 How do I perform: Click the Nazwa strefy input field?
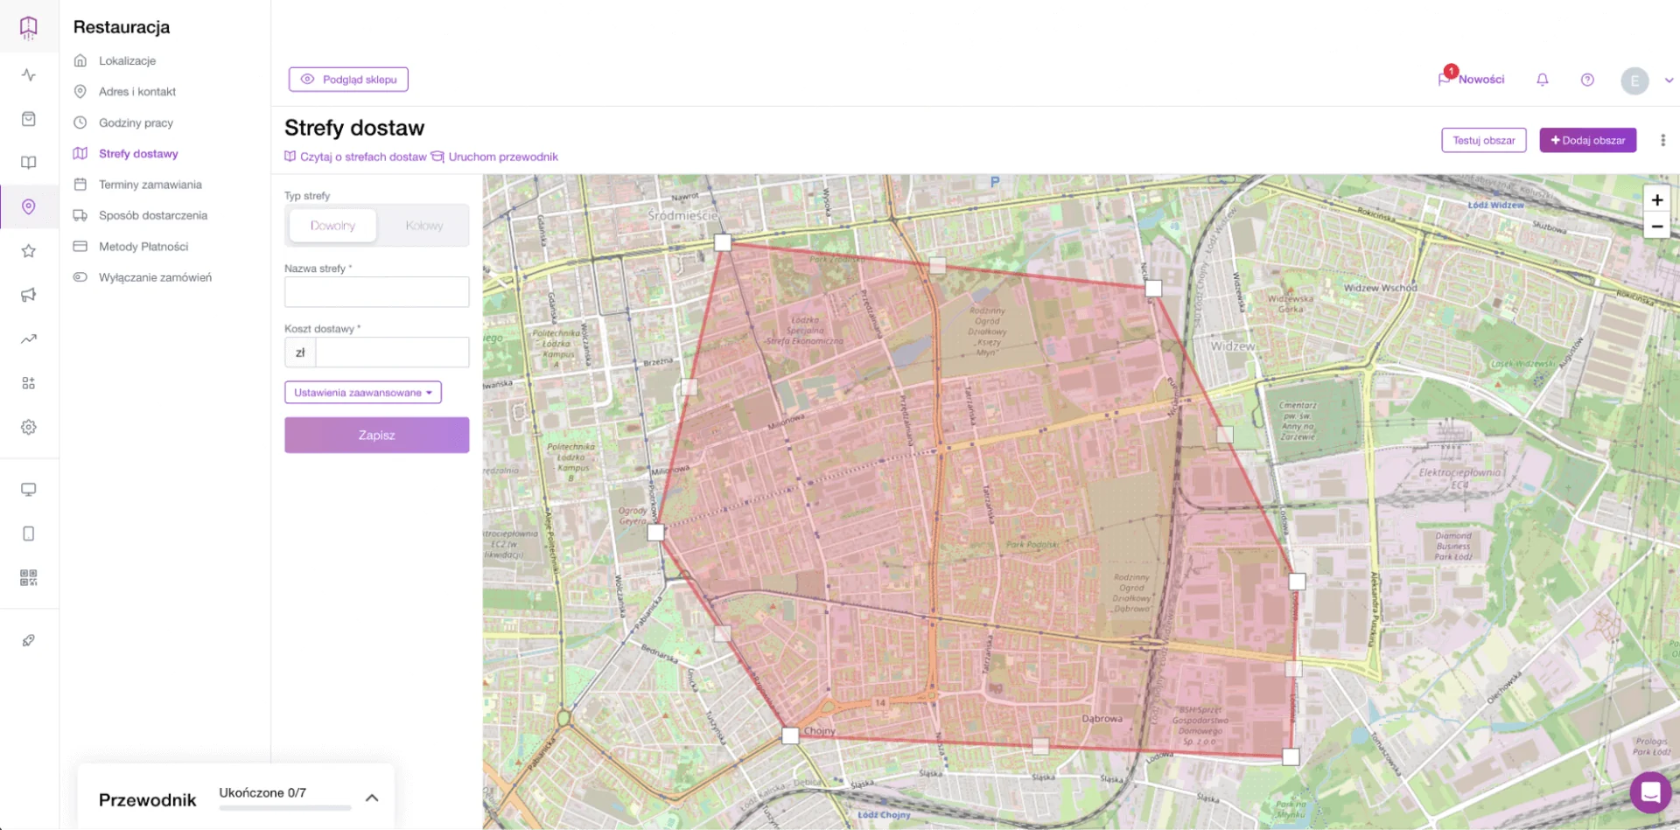click(x=376, y=292)
